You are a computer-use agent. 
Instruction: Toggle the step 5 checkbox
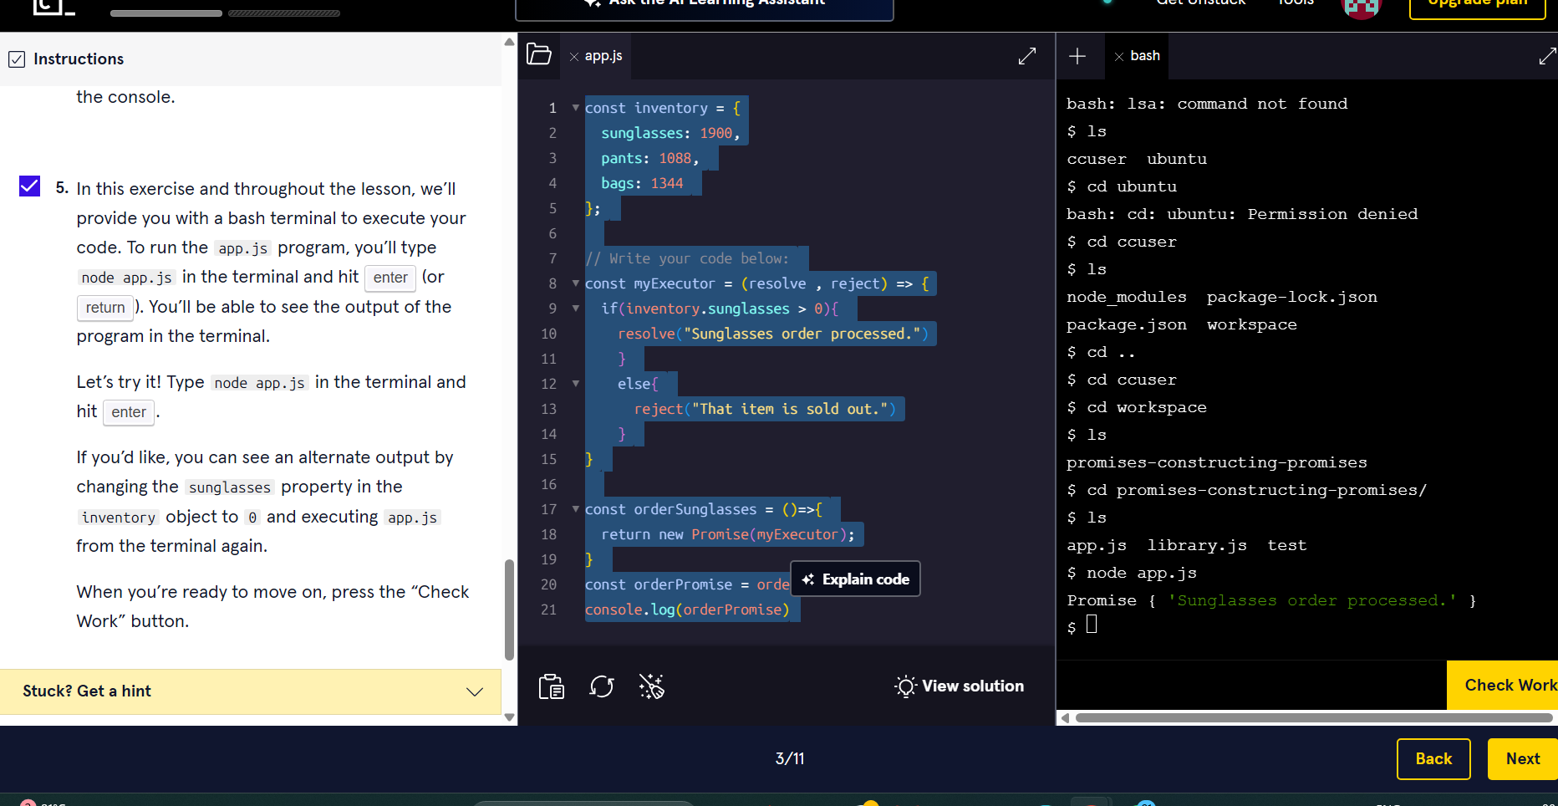click(x=30, y=186)
